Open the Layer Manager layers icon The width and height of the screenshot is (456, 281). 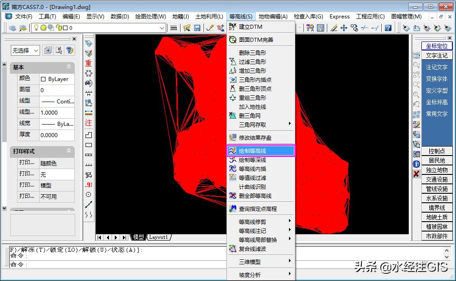pyautogui.click(x=13, y=27)
